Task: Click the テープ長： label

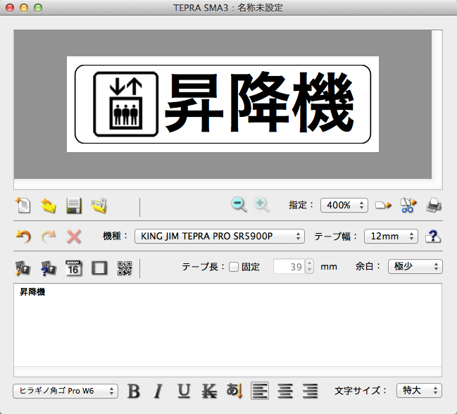Action: coord(204,267)
